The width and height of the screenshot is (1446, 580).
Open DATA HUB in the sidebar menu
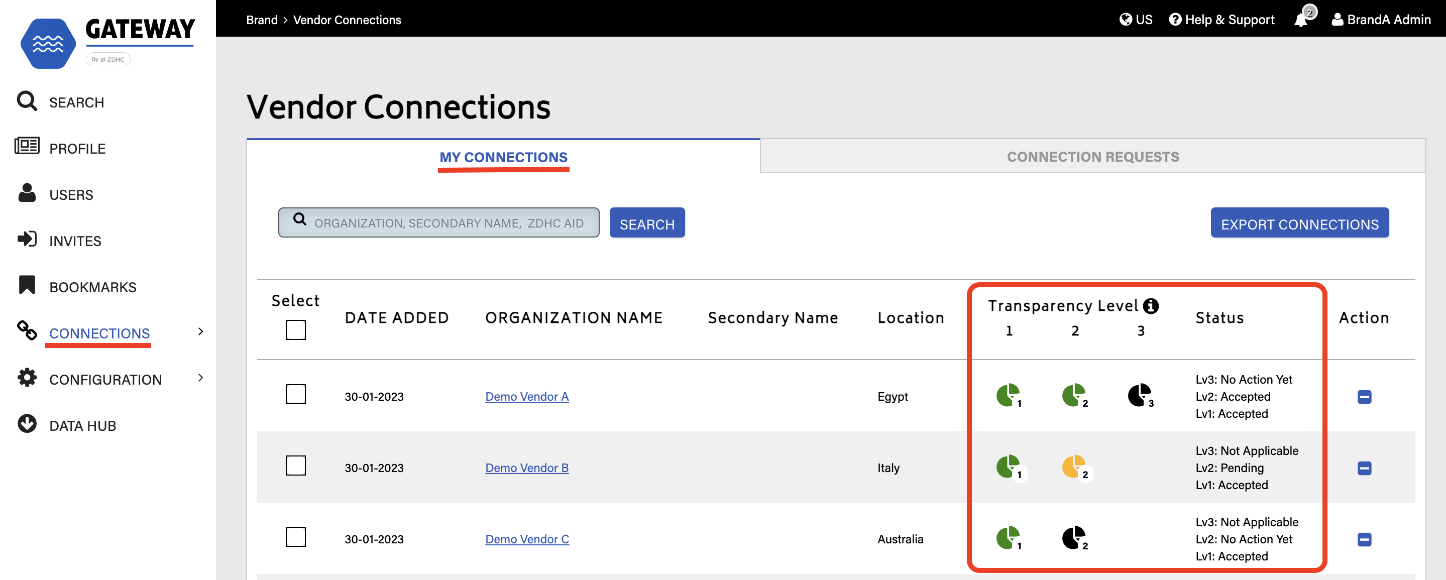(82, 426)
